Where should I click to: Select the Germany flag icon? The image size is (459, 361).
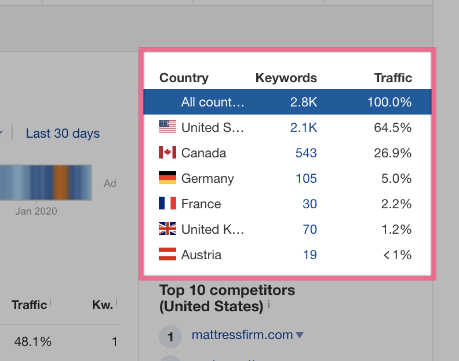[x=167, y=178]
